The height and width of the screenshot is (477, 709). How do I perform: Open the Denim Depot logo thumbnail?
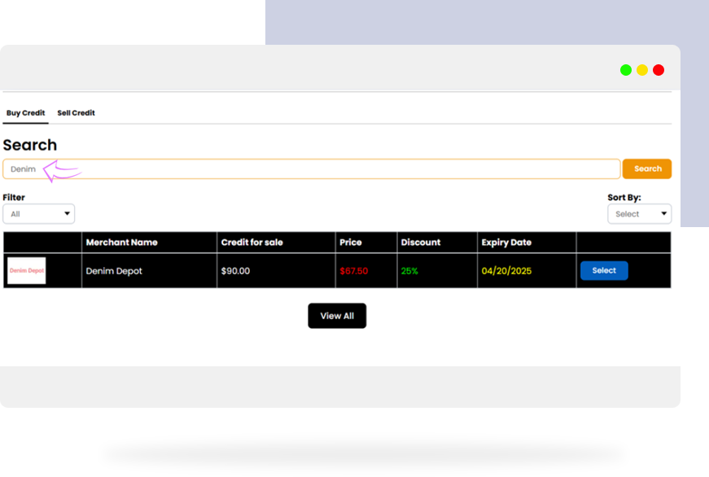point(27,270)
